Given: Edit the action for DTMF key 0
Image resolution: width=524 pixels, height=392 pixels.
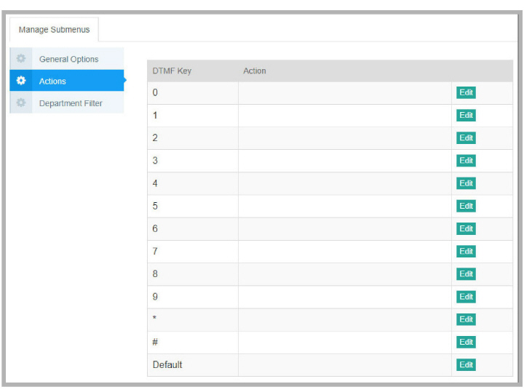Looking at the screenshot, I should click(x=466, y=92).
